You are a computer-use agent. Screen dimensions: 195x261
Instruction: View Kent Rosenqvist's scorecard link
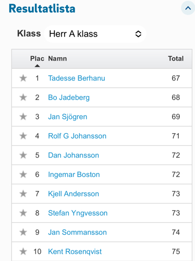click(75, 252)
